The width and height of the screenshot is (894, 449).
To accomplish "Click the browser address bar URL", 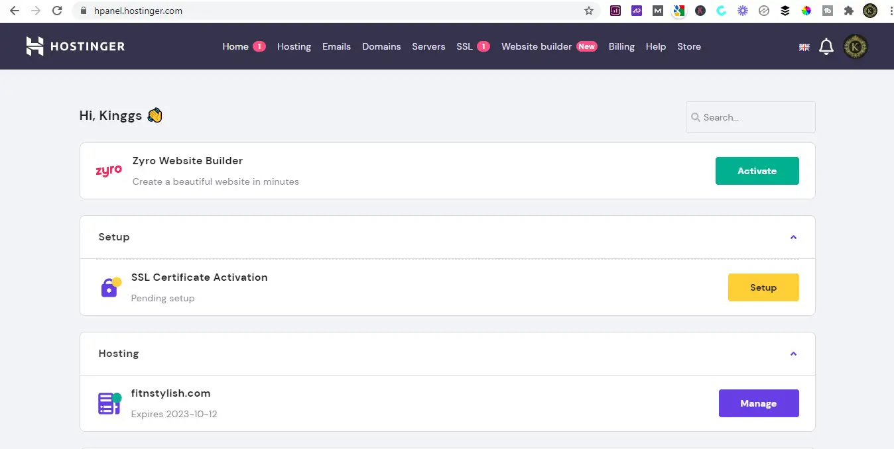I will [x=139, y=11].
